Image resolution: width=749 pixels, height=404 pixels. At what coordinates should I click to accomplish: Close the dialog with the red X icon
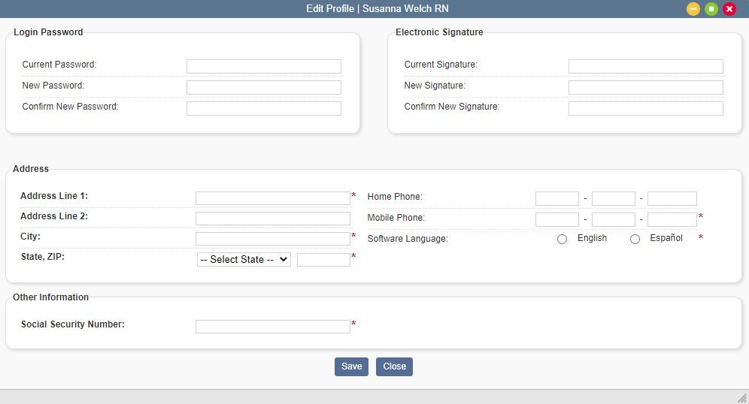click(x=729, y=8)
